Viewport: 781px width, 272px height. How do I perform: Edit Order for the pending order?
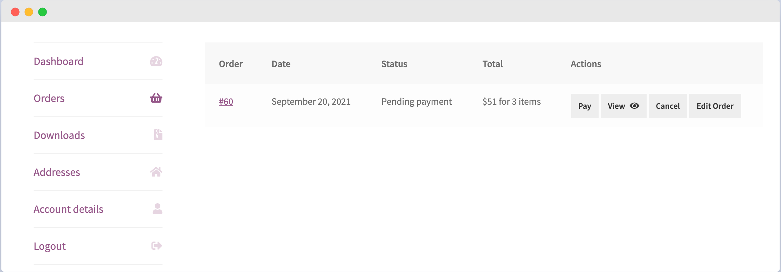point(715,106)
